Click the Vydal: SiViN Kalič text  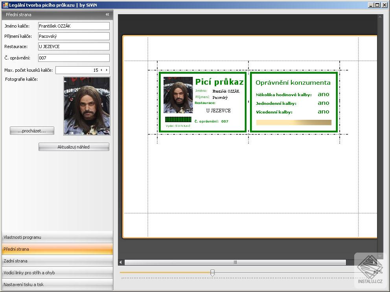click(178, 126)
